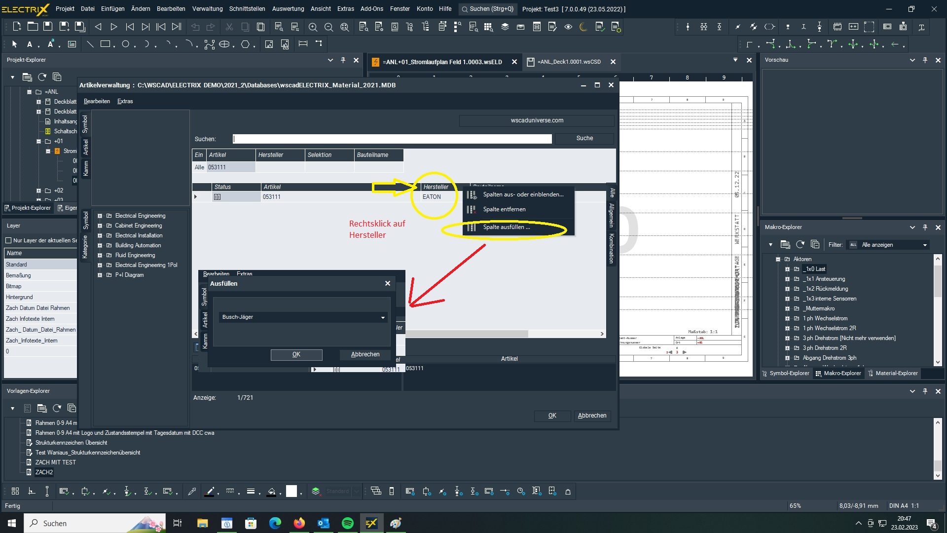This screenshot has width=947, height=533.
Task: Enable Nur Layer der aktuellen Seite checkbox
Action: pos(8,240)
